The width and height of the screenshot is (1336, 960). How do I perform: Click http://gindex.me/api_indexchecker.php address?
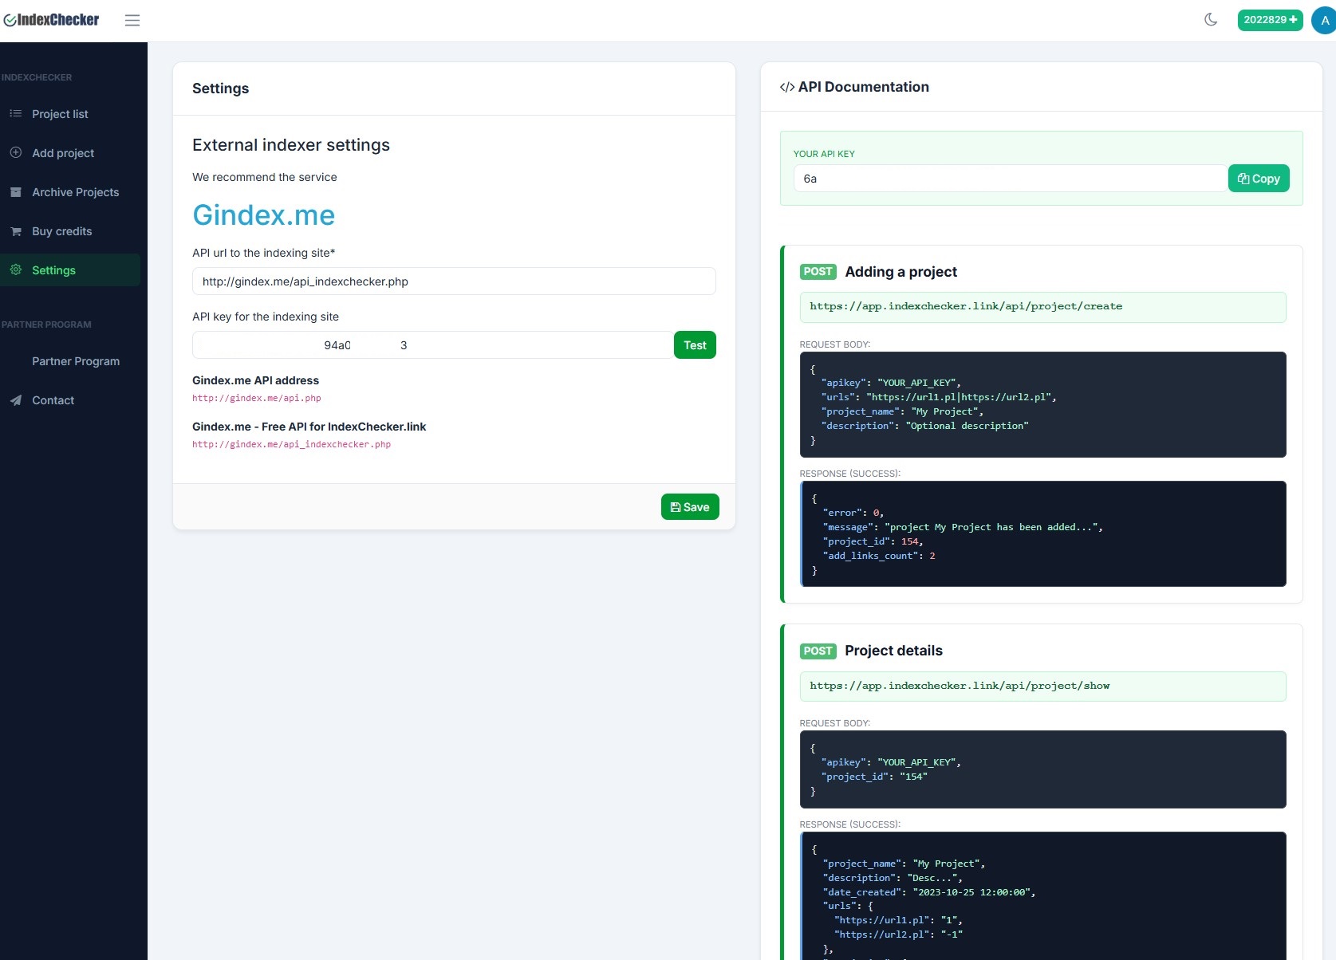[x=292, y=444]
